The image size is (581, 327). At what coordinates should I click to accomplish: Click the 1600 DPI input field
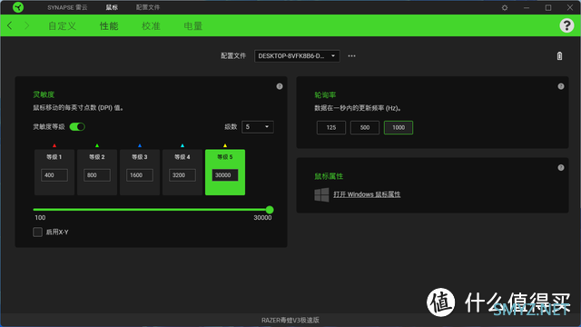140,175
